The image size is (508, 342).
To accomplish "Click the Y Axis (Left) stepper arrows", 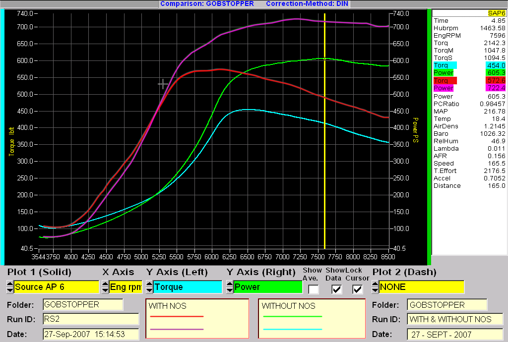I will click(x=148, y=287).
